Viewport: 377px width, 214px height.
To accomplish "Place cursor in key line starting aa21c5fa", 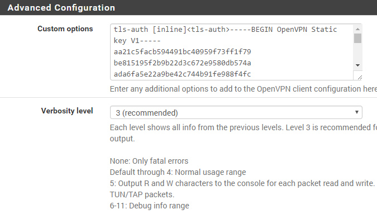I will click(182, 52).
